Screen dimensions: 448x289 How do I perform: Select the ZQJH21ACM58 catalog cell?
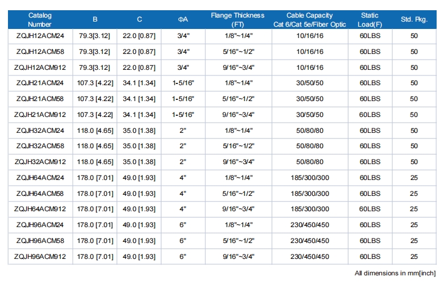tap(40, 99)
